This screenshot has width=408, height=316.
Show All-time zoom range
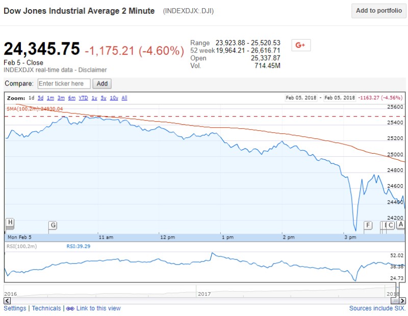(x=124, y=98)
